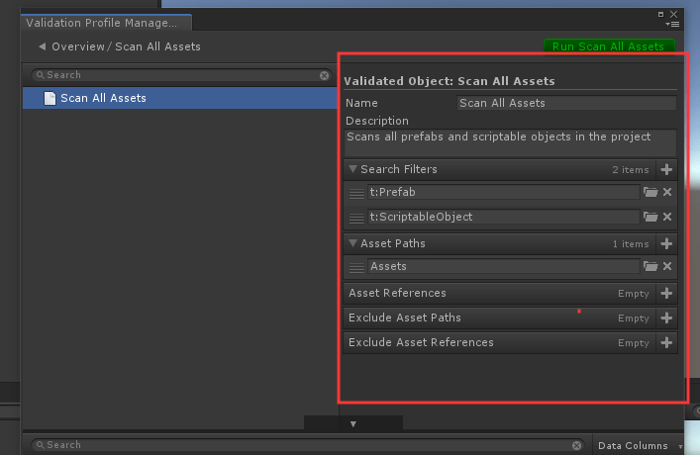The width and height of the screenshot is (700, 455).
Task: Select Scan All Assets in profile list
Action: pyautogui.click(x=103, y=98)
